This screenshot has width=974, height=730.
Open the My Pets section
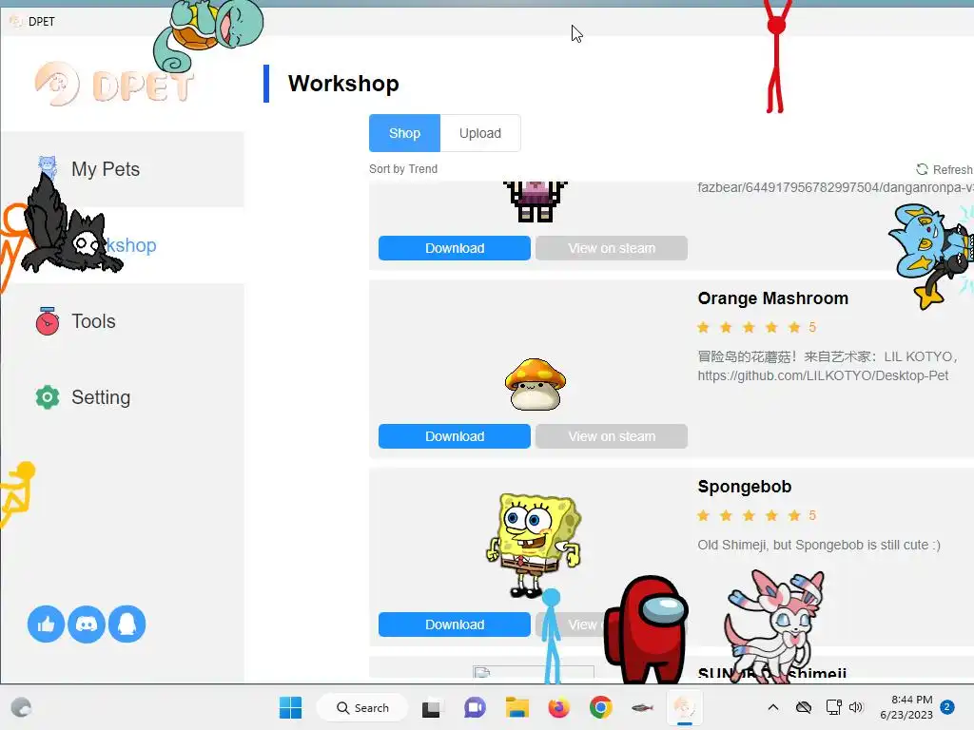(x=123, y=169)
